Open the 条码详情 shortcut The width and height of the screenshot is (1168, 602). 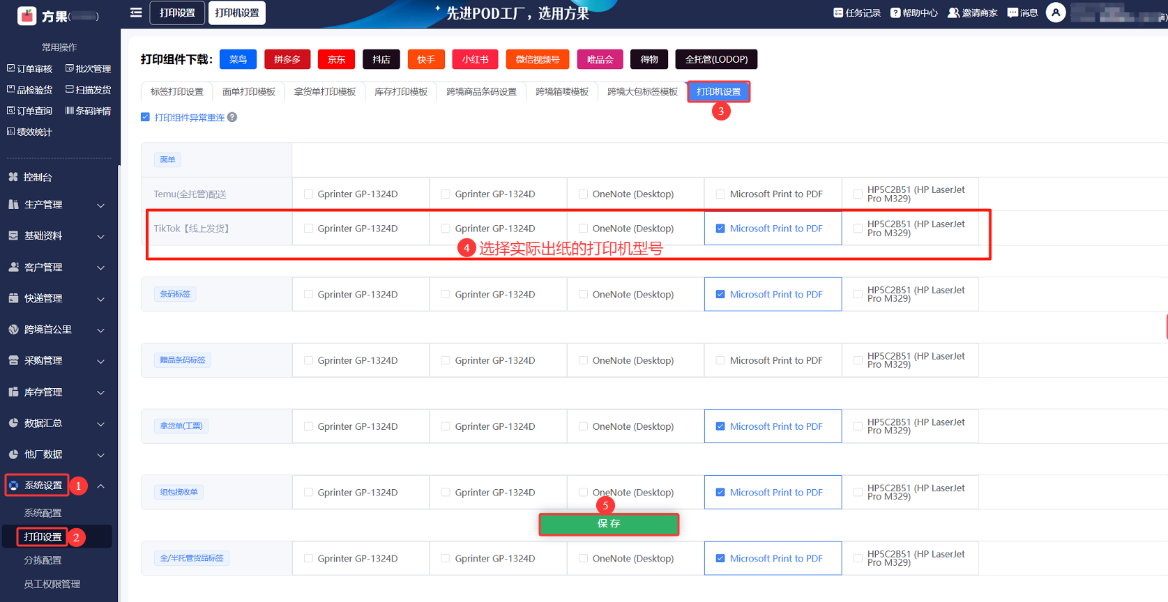(x=88, y=110)
